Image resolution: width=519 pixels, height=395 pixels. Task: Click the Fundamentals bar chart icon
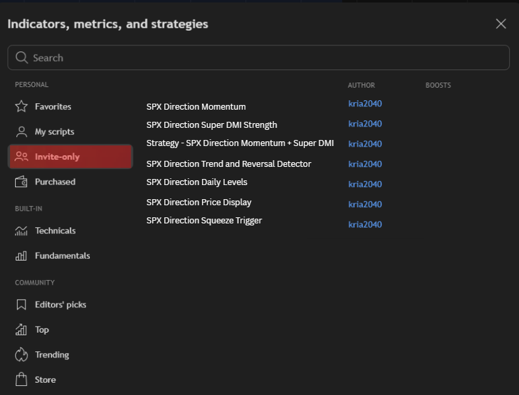tap(22, 256)
